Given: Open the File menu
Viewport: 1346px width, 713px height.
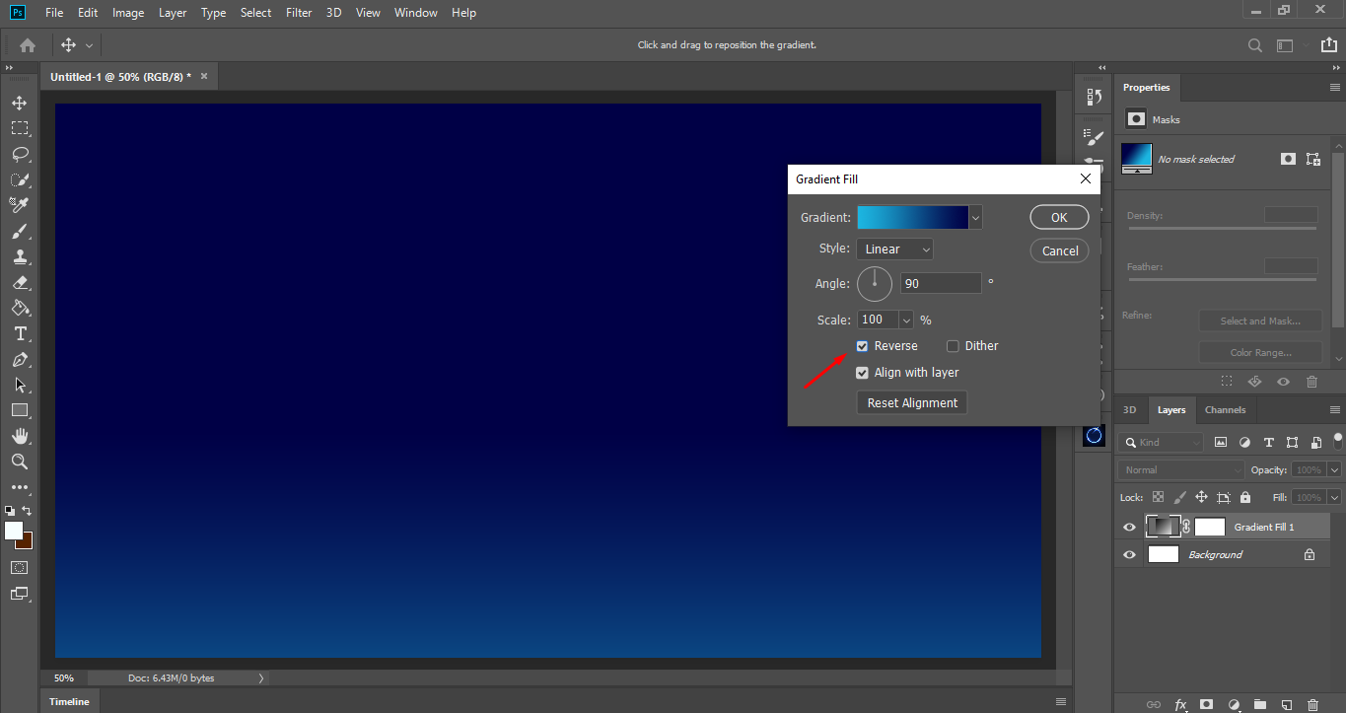Looking at the screenshot, I should pos(54,13).
